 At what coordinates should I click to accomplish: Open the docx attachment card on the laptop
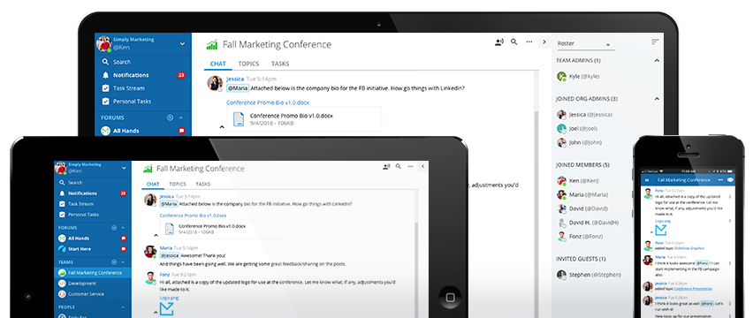(x=304, y=119)
